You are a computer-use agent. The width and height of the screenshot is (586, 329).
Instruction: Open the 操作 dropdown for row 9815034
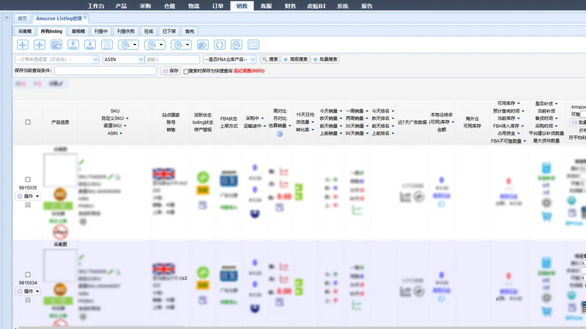[x=28, y=291]
